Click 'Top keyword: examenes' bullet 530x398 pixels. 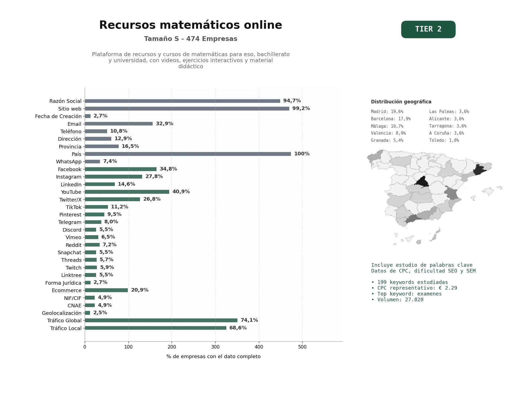click(406, 294)
